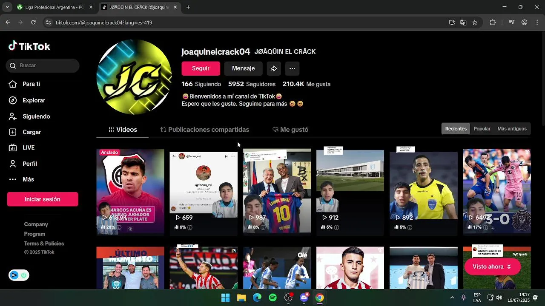Open the Windows Start menu
The height and width of the screenshot is (306, 545).
coord(226,297)
